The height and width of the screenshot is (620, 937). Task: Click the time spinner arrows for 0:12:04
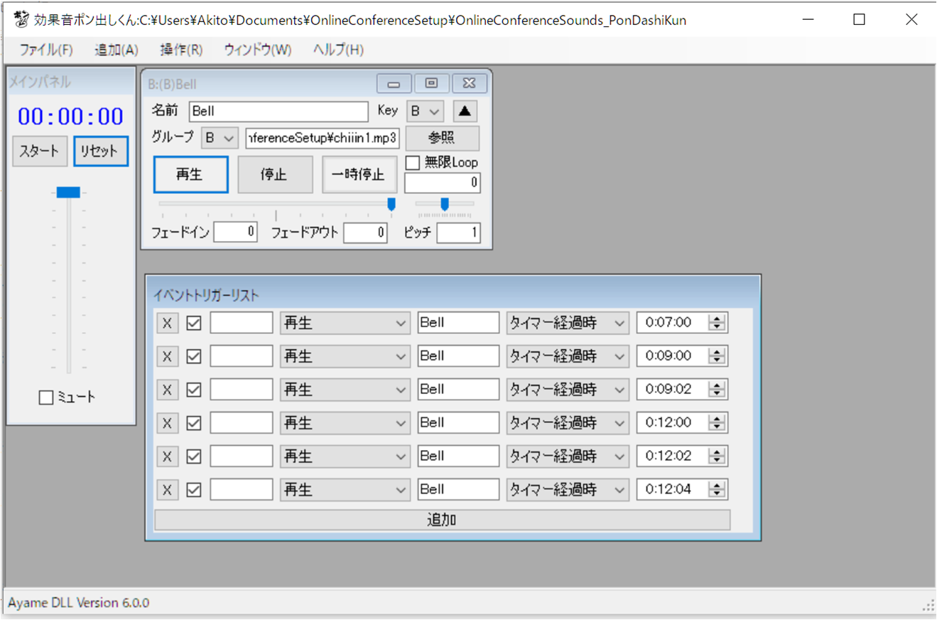pos(717,490)
